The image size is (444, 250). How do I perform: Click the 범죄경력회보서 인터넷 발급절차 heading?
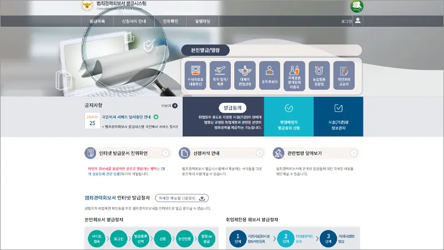(x=117, y=198)
